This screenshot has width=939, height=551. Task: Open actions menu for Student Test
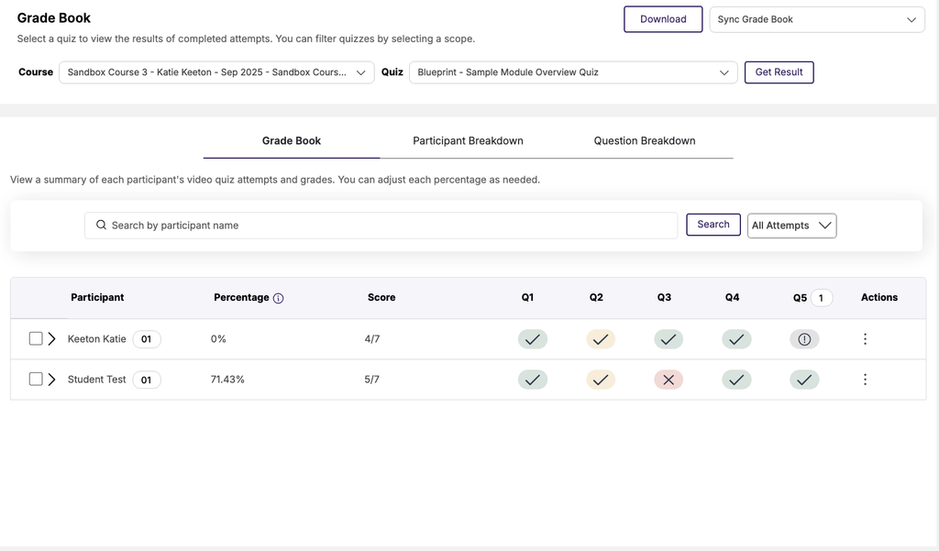point(865,380)
